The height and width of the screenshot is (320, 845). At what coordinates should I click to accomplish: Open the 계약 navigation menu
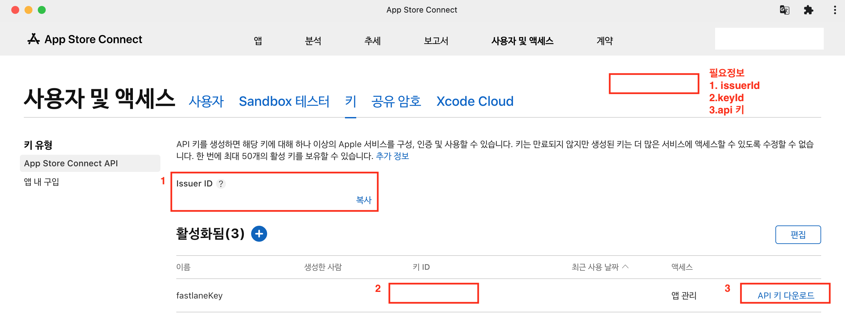[605, 41]
